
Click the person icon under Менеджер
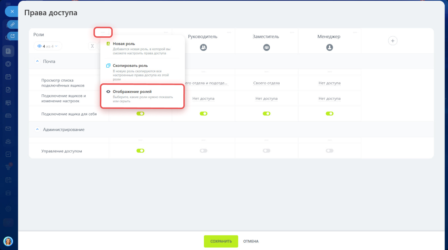pos(330,47)
